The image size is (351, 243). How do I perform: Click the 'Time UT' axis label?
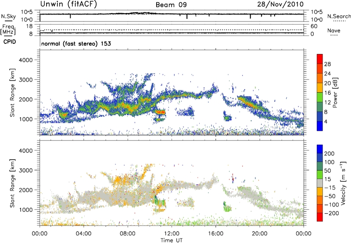172,240
